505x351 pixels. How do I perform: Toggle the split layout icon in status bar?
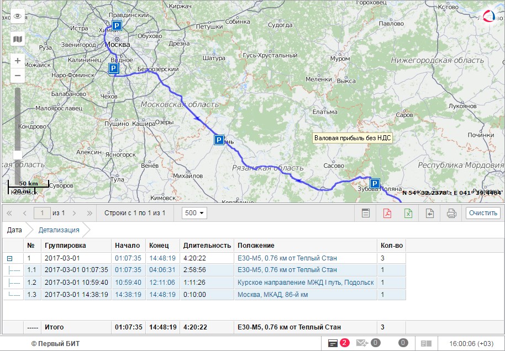point(426,343)
